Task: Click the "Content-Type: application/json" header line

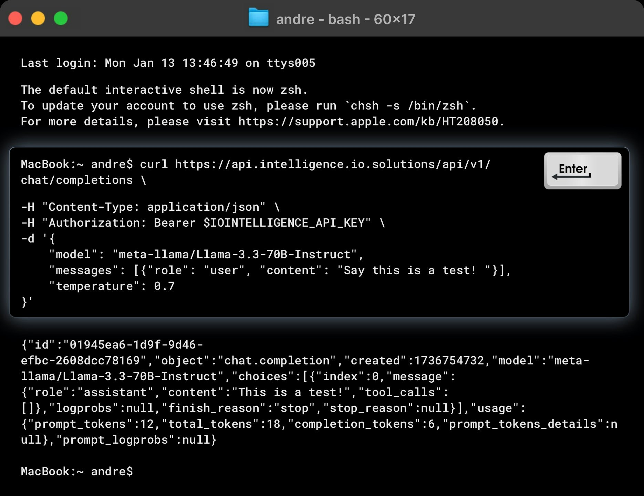Action: tap(150, 207)
